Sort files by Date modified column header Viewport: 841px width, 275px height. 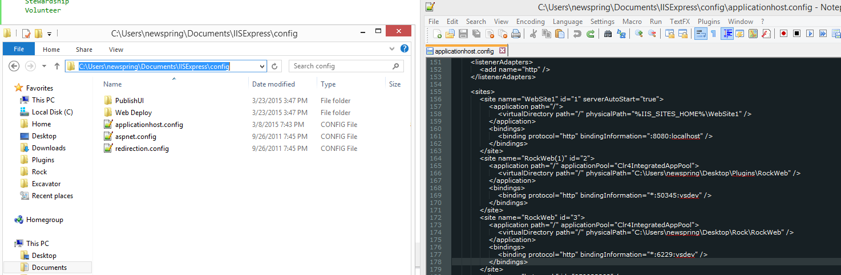274,84
